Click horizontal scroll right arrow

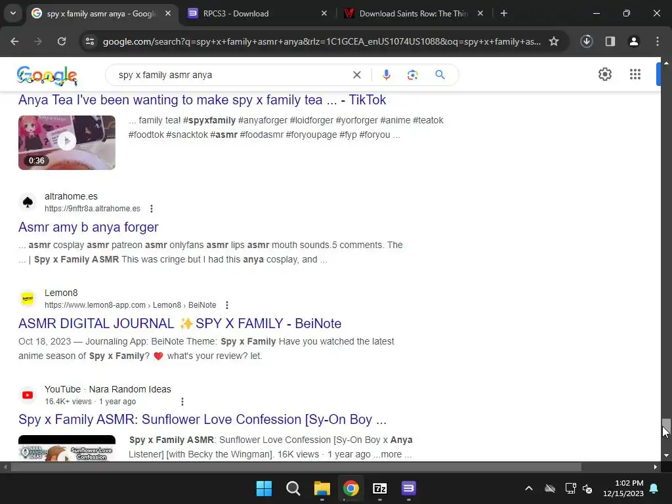click(656, 467)
